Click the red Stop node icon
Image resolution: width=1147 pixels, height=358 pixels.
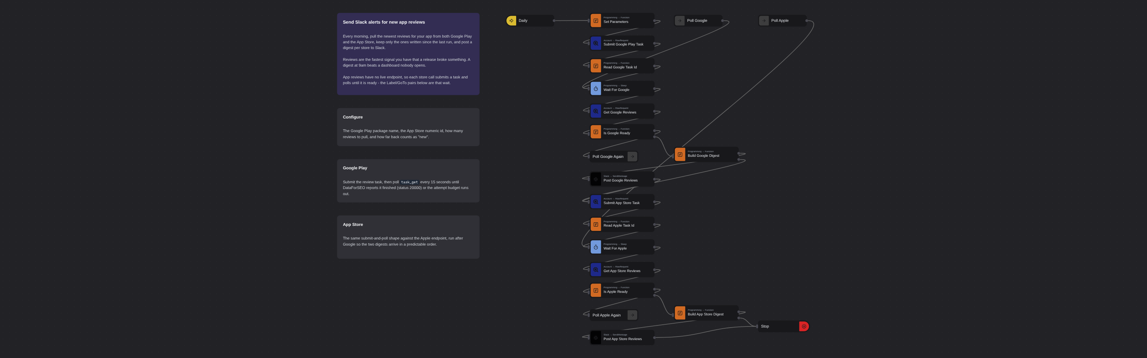[x=804, y=326]
